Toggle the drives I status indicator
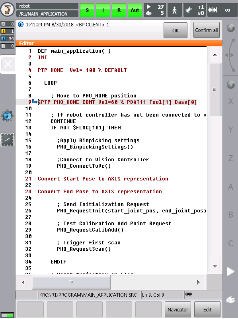The image size is (238, 319). [103, 10]
